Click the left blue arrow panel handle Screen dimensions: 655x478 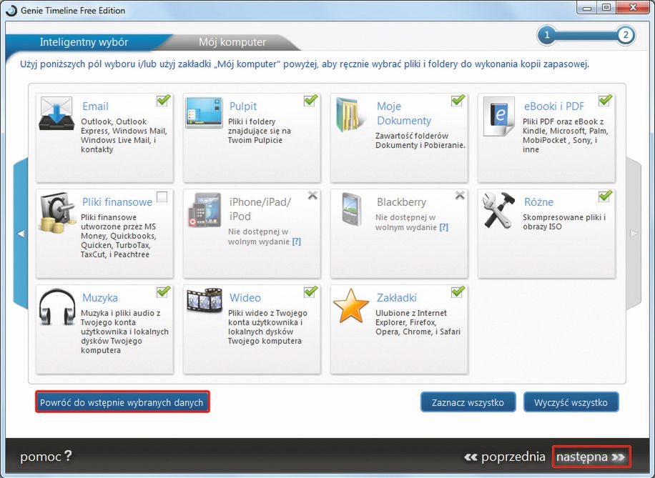point(21,234)
